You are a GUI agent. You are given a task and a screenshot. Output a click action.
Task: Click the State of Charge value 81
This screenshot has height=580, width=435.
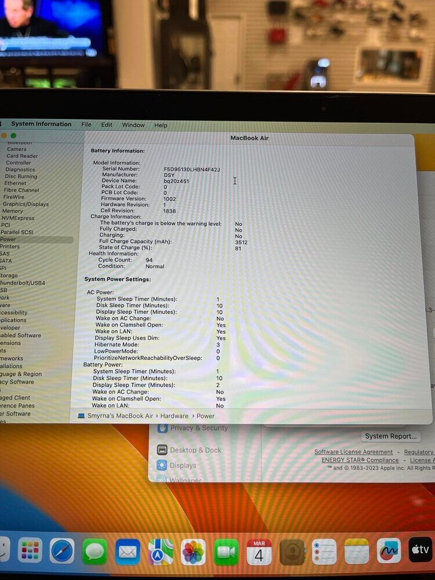pyautogui.click(x=238, y=249)
